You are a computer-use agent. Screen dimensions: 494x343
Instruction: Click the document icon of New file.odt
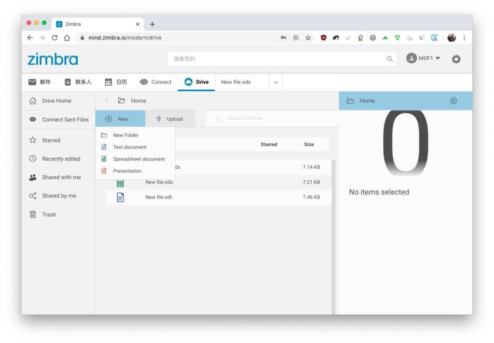coord(120,197)
